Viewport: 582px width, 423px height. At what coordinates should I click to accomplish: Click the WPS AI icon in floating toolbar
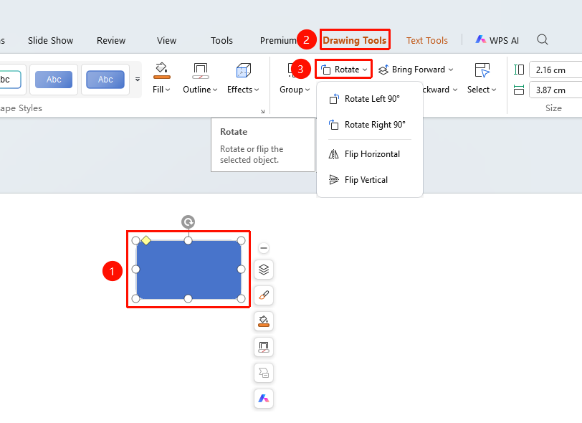coord(264,399)
